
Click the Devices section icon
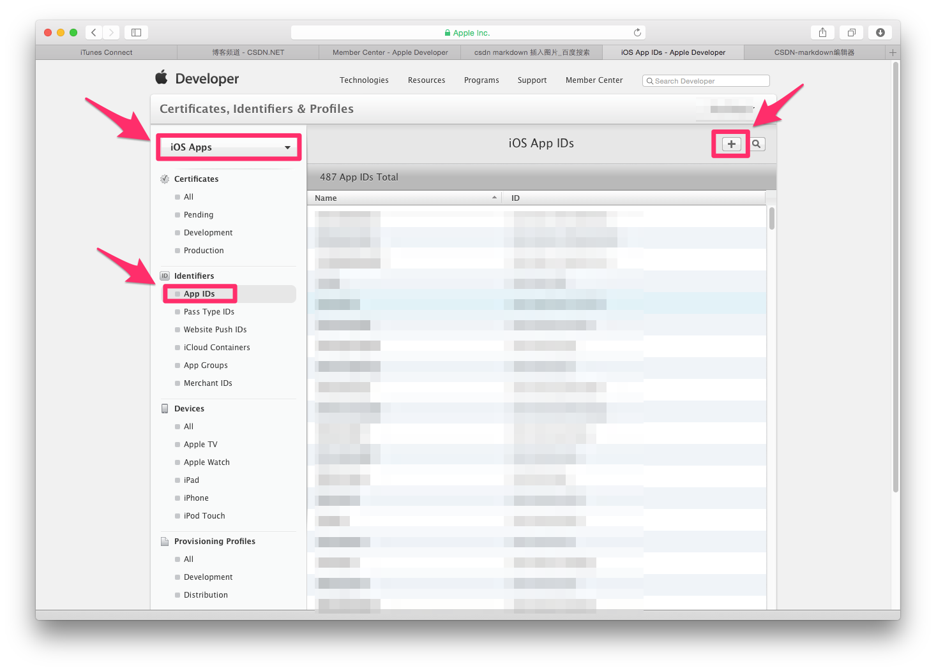(x=165, y=409)
